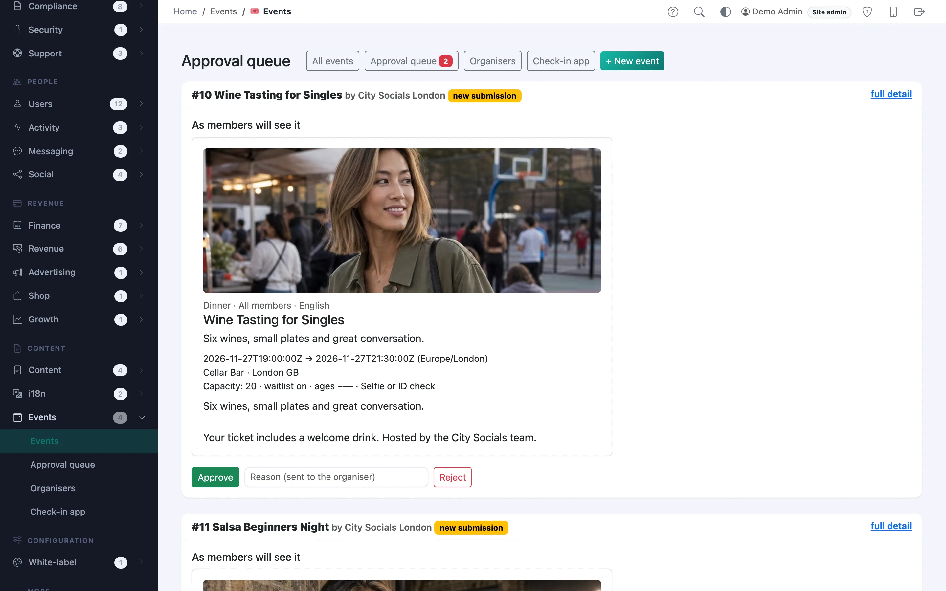This screenshot has width=946, height=591.
Task: Click the search magnifier icon
Action: pos(699,12)
